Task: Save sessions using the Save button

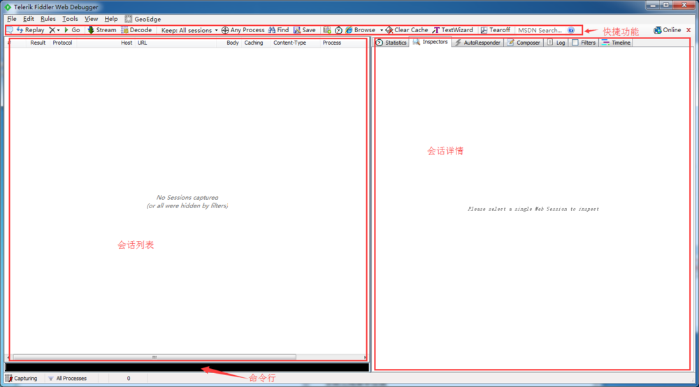Action: click(x=305, y=30)
